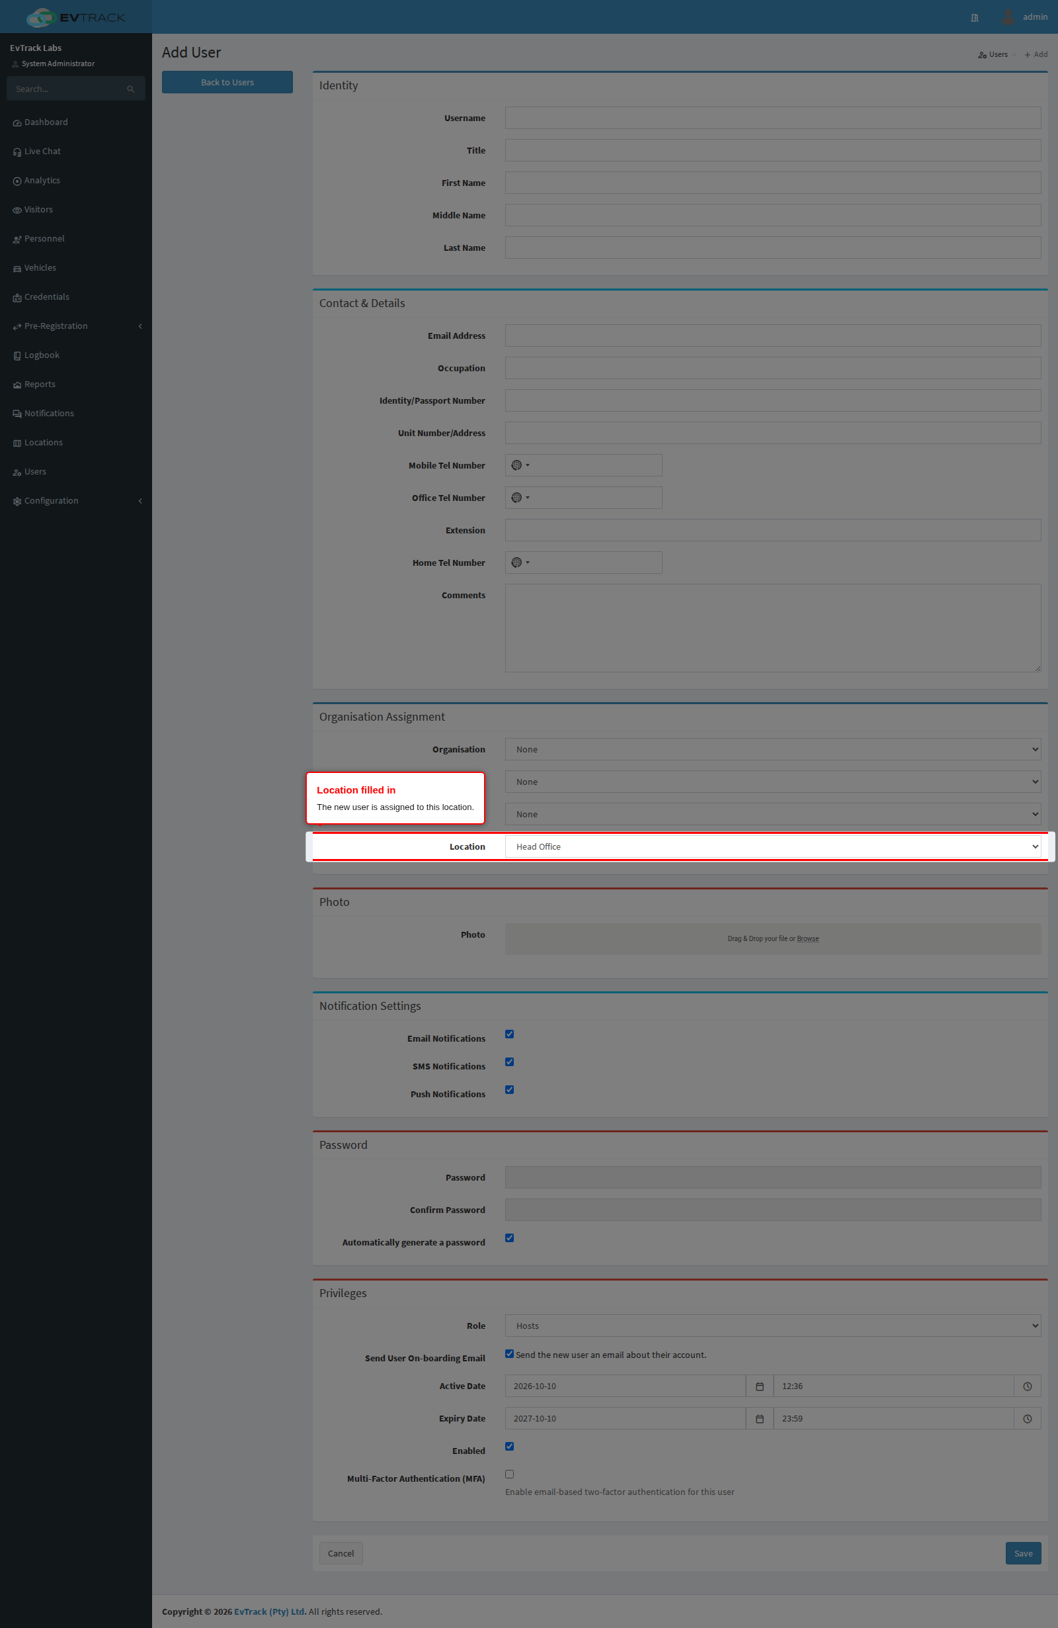Click the search magnifier icon in sidebar
Screen dimensions: 1058x1628
pos(130,89)
